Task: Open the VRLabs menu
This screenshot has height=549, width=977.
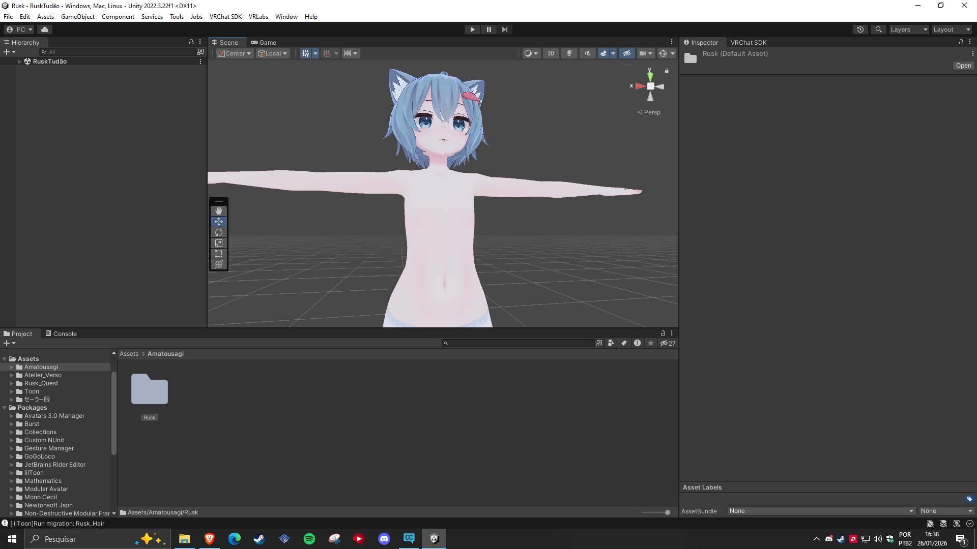Action: [x=258, y=17]
